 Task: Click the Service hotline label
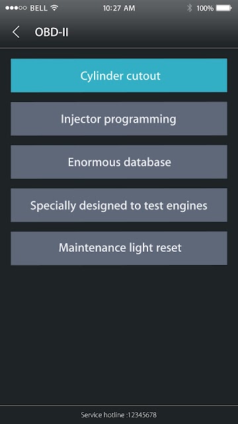click(102, 415)
